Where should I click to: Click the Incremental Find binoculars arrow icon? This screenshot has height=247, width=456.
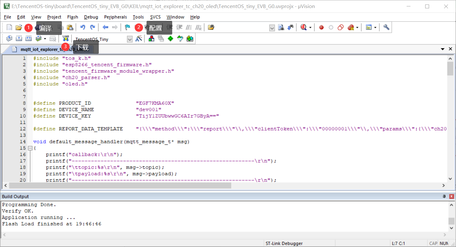coord(291,28)
